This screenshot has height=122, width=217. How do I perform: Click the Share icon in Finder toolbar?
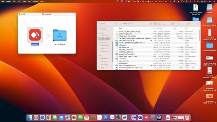pyautogui.click(x=179, y=24)
